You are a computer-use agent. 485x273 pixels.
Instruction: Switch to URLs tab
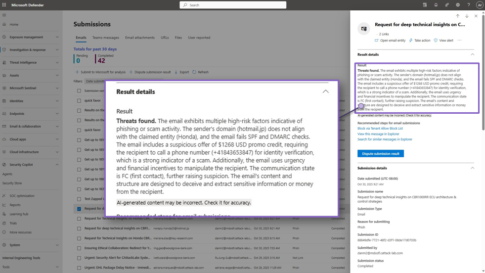[x=165, y=38]
